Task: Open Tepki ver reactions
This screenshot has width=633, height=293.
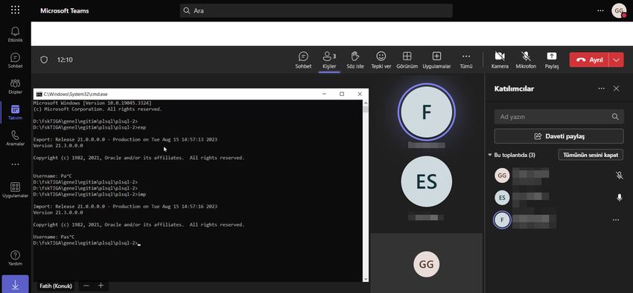Action: click(x=381, y=60)
